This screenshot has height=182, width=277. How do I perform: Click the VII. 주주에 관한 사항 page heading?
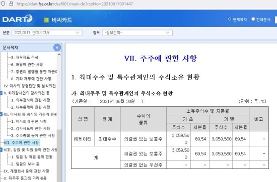tap(160, 58)
